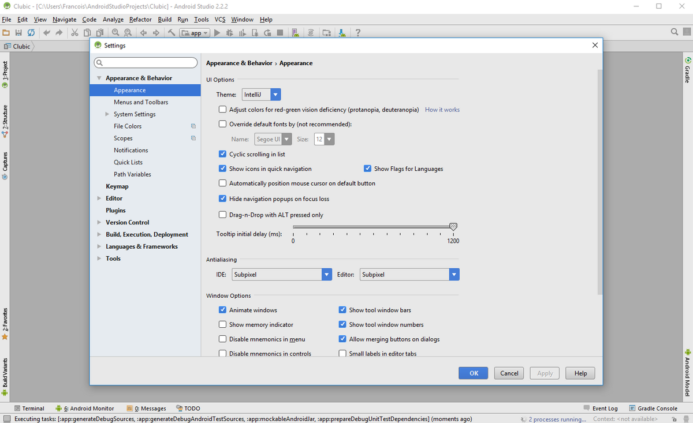
Task: Toggle Show Flags for Languages
Action: click(x=367, y=169)
